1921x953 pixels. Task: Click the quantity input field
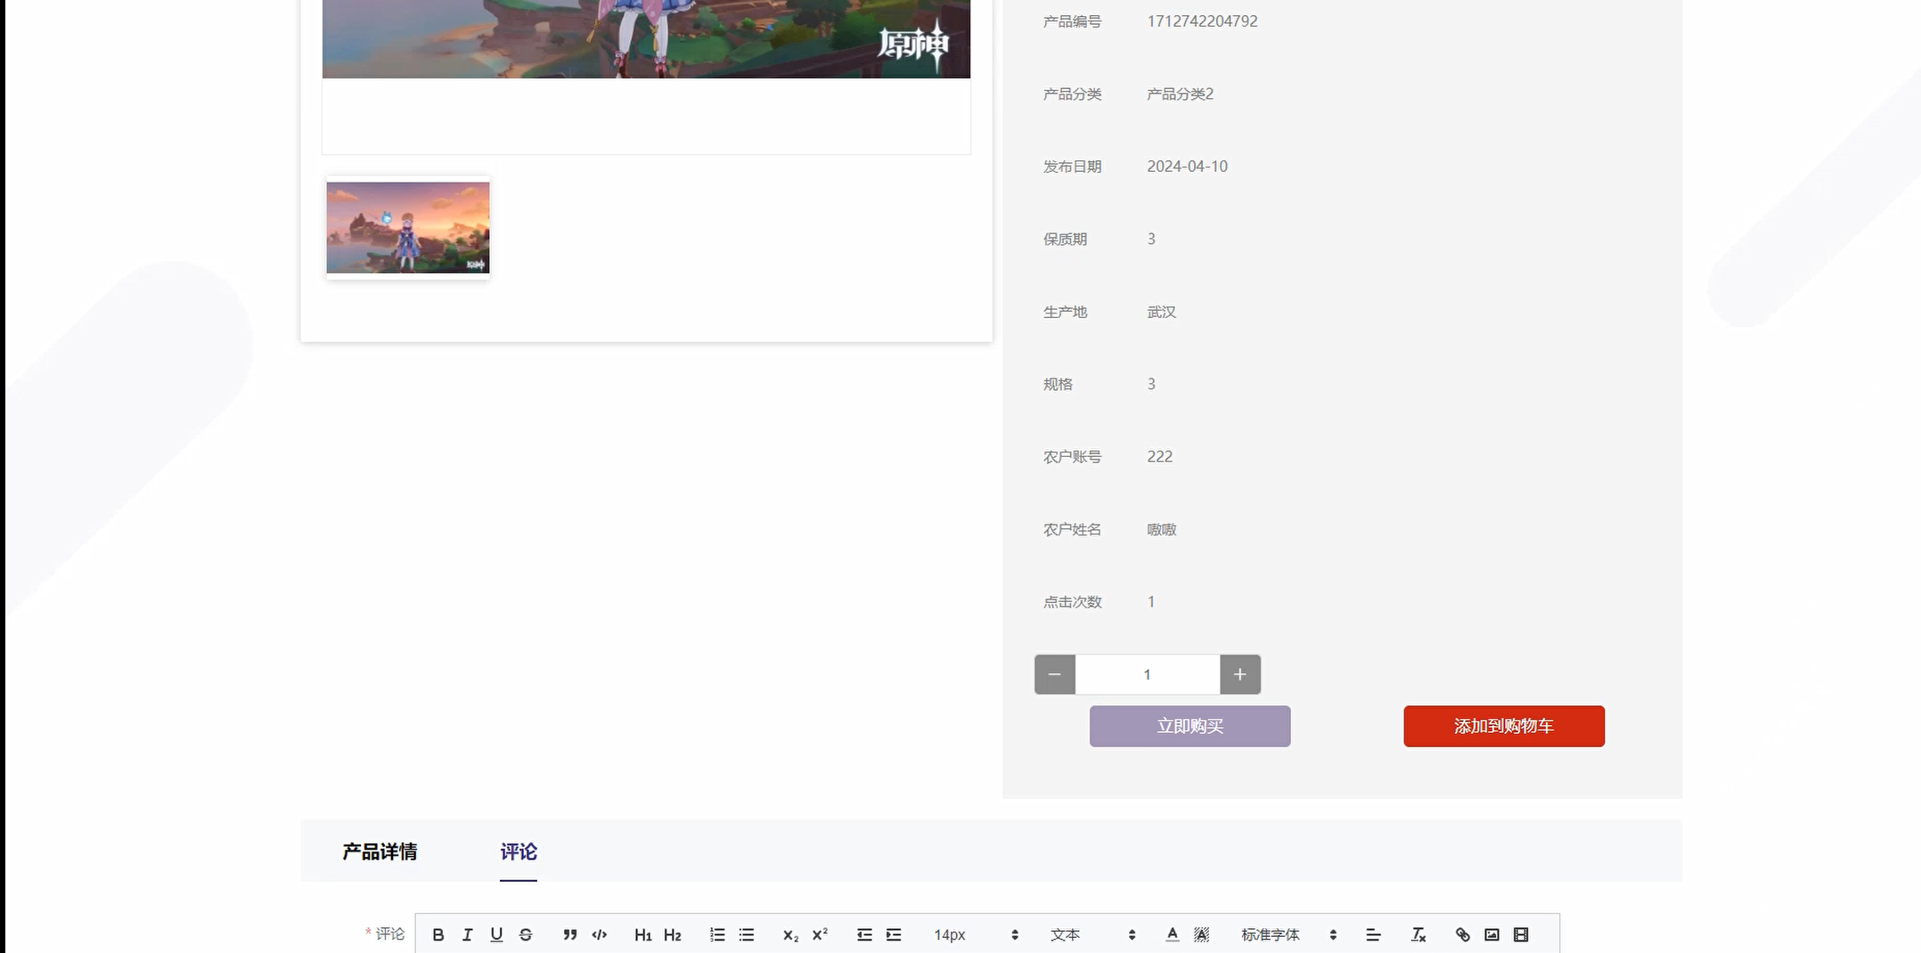(1148, 674)
